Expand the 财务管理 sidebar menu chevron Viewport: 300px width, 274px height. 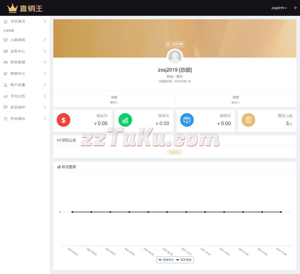45,62
